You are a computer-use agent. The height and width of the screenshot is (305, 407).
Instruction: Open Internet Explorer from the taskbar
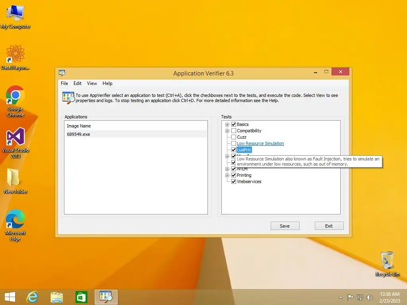[x=33, y=297]
